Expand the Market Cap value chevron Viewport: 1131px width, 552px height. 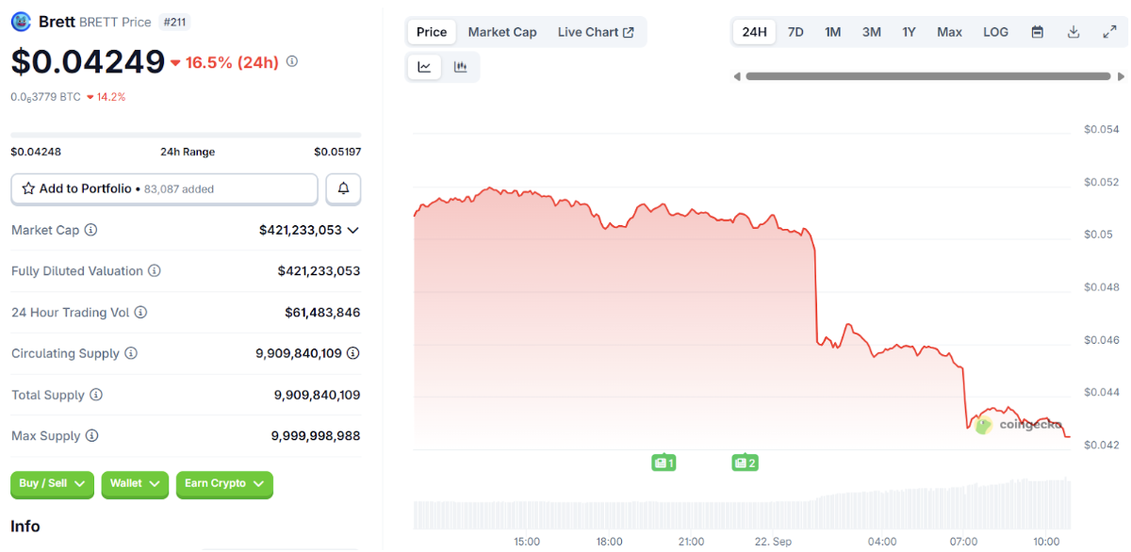tap(353, 230)
